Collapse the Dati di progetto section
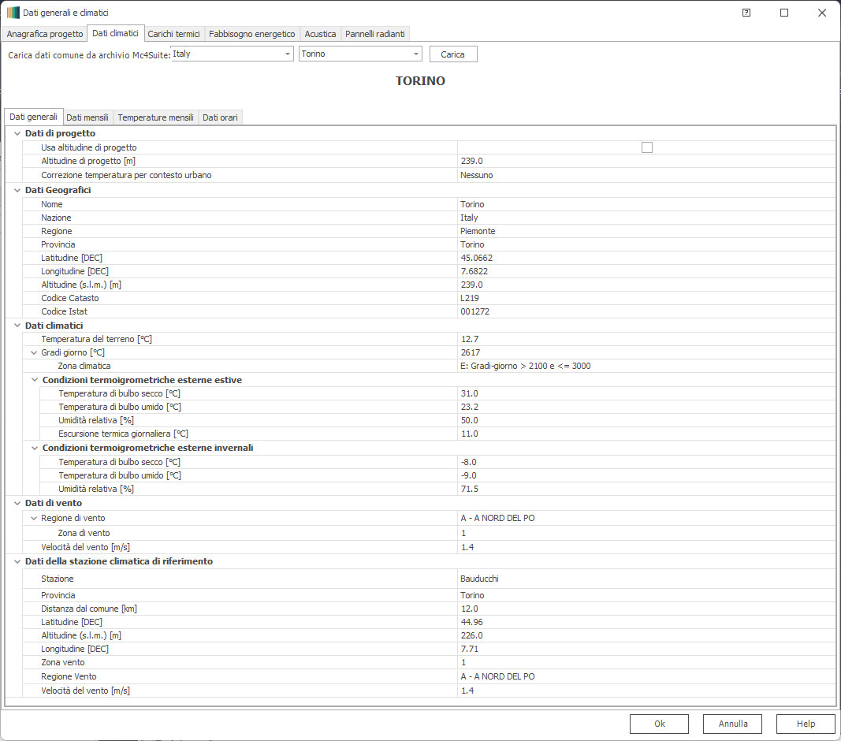The image size is (841, 741). [17, 134]
